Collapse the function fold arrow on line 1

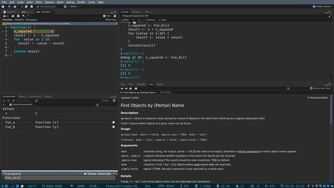coord(8,28)
